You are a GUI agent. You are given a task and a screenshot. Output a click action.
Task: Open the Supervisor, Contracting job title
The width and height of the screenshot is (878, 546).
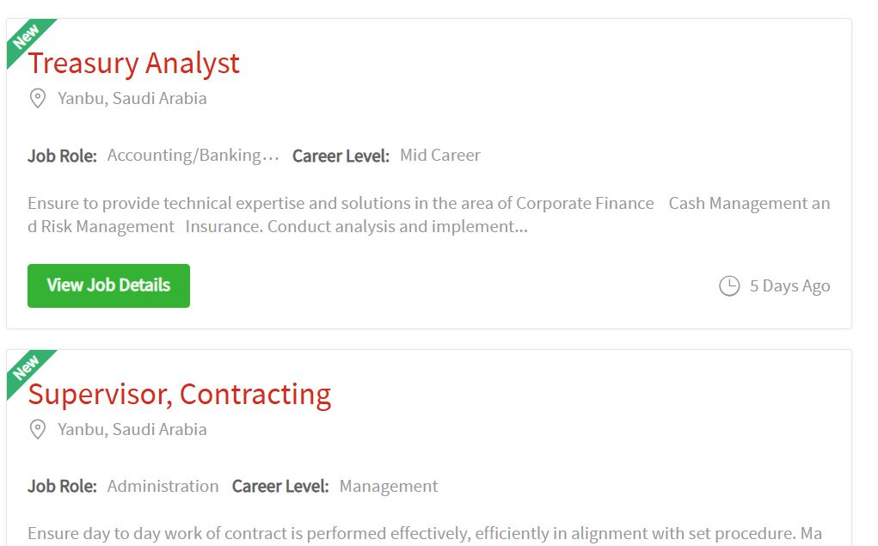click(x=180, y=395)
